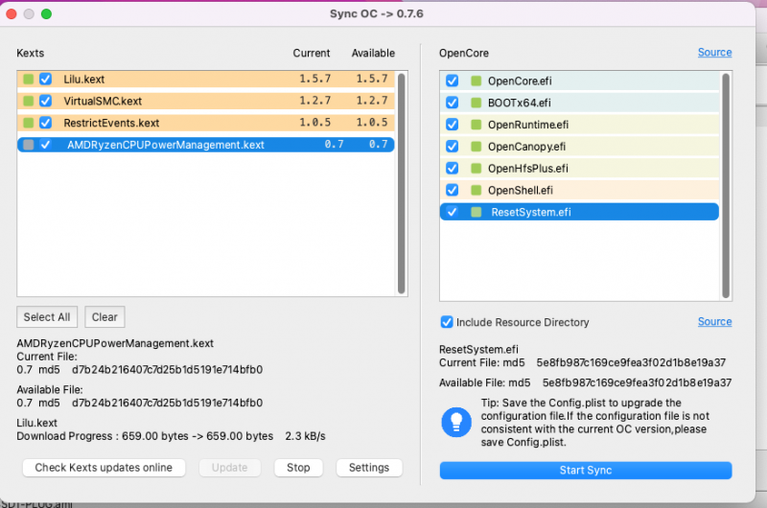Toggle Include Resource Directory checkbox

tap(446, 322)
